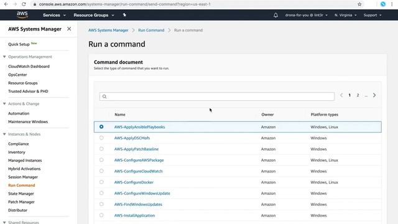
Task: Click the AWS logo home icon
Action: (22, 15)
